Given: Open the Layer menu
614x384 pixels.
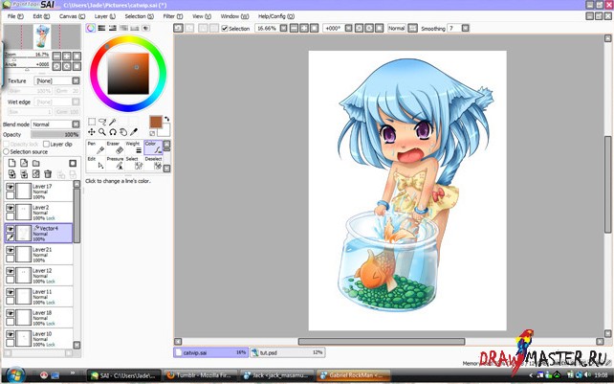Looking at the screenshot, I should coord(105,16).
